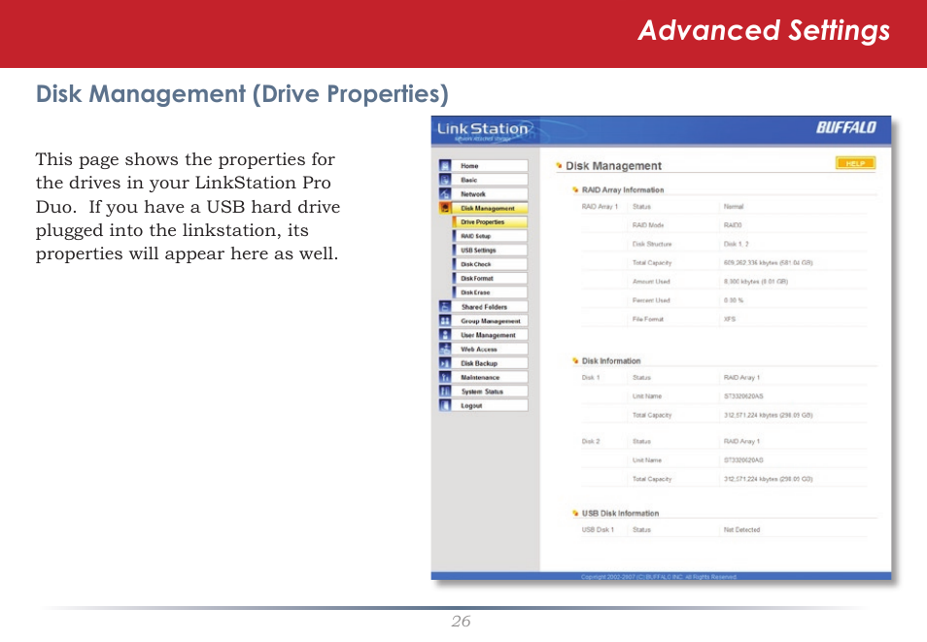The height and width of the screenshot is (642, 927).
Task: Click the Disk Backup icon
Action: pyautogui.click(x=445, y=363)
